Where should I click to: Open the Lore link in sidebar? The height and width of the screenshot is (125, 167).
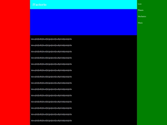139,4
